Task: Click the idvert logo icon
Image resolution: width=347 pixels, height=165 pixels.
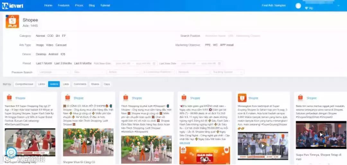Action: point(5,6)
